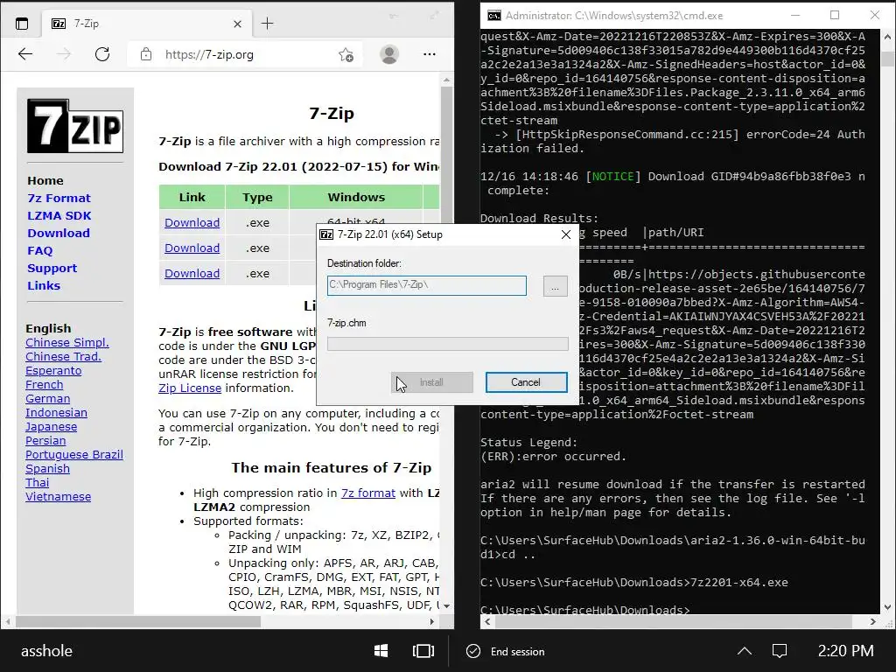Click the 7-Zip logo on the webpage
This screenshot has width=896, height=672.
75,126
